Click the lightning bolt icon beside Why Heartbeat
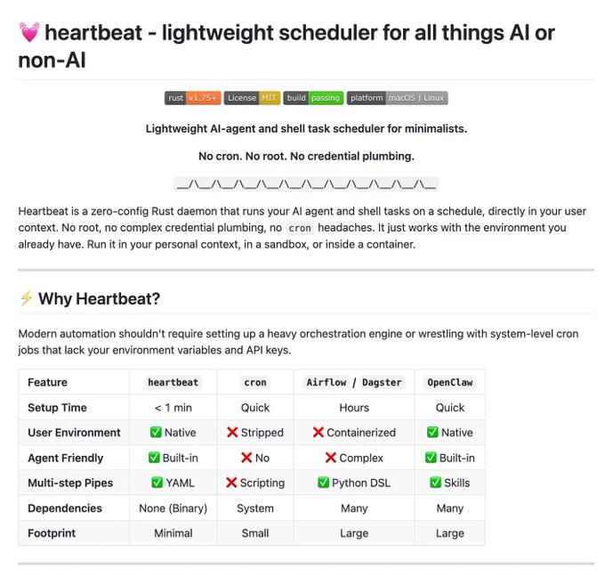The height and width of the screenshot is (577, 605). [x=27, y=298]
